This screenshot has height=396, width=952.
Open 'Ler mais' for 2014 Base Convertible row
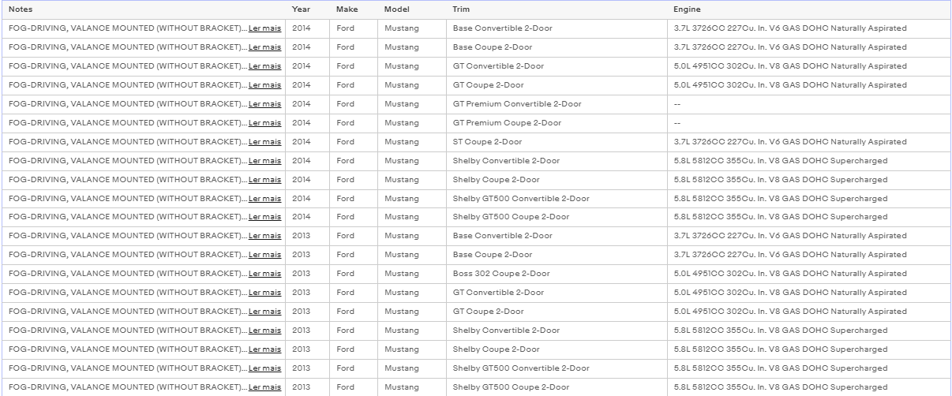pyautogui.click(x=264, y=28)
